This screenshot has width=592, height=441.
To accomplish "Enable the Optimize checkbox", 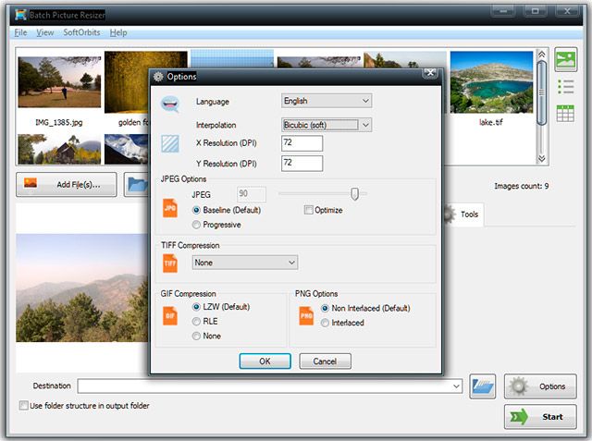I will coord(309,210).
